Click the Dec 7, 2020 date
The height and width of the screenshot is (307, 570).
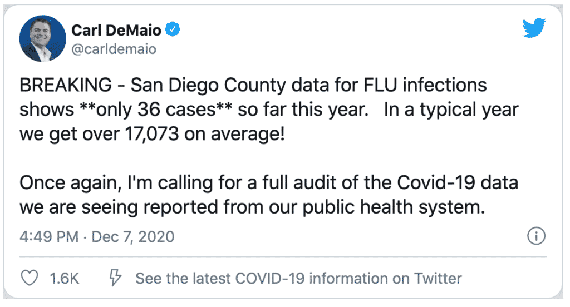[131, 237]
